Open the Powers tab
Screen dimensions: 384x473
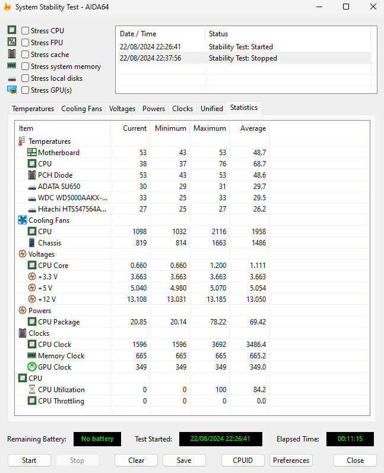pyautogui.click(x=153, y=109)
